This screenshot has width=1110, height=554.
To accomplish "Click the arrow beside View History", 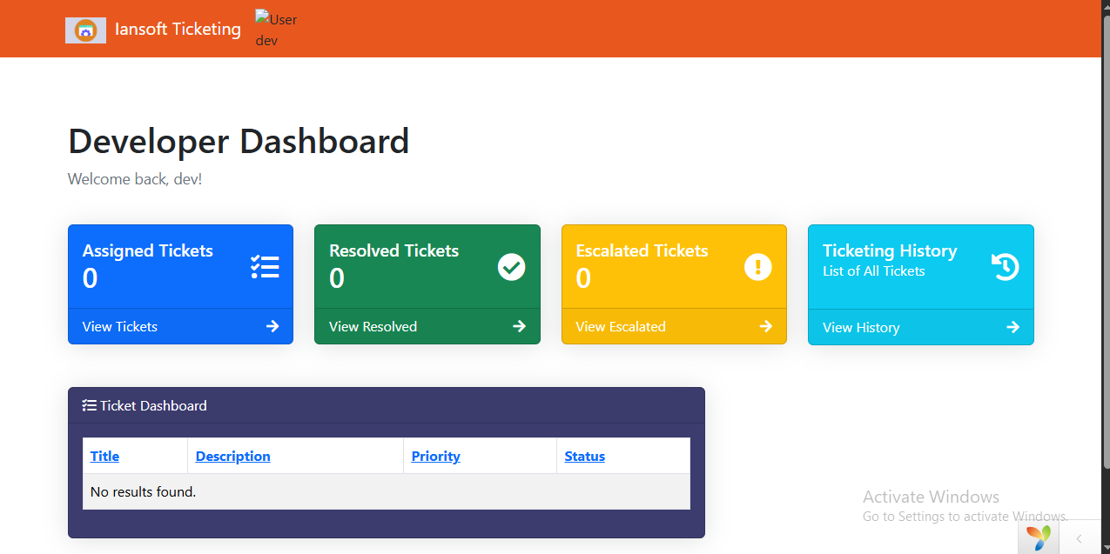I will coord(1013,327).
